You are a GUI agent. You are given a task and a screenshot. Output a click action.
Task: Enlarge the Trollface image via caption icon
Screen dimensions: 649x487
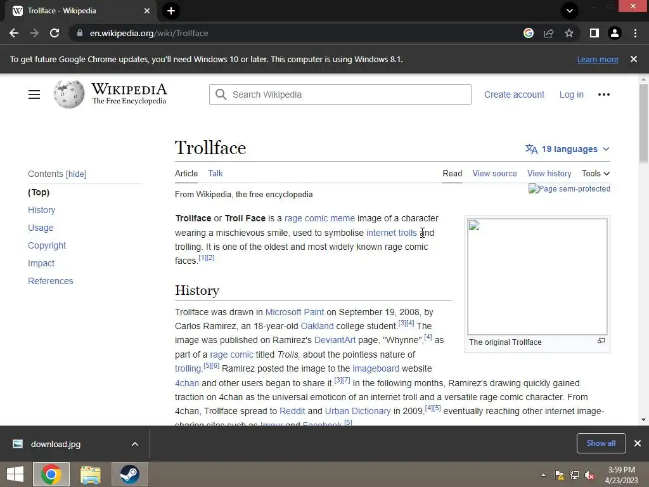coord(601,341)
